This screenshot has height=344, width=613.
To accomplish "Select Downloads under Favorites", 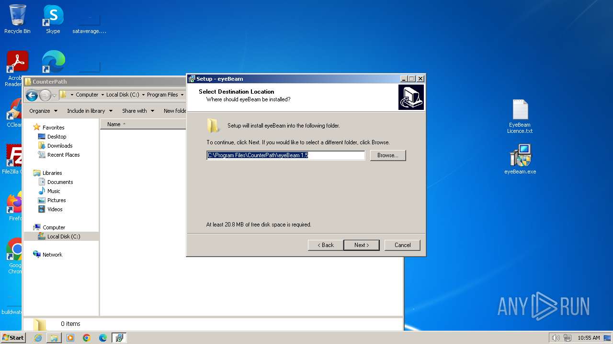I will point(60,146).
